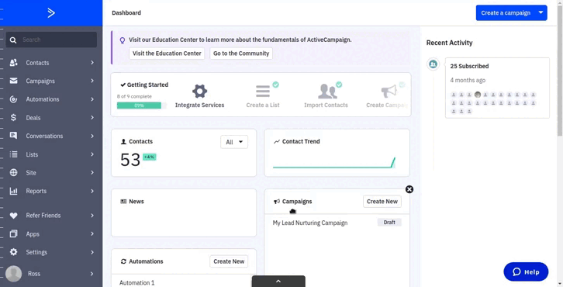Viewport: 563px width, 287px height.
Task: Click the page vertical scrollbar
Action: tap(560, 72)
